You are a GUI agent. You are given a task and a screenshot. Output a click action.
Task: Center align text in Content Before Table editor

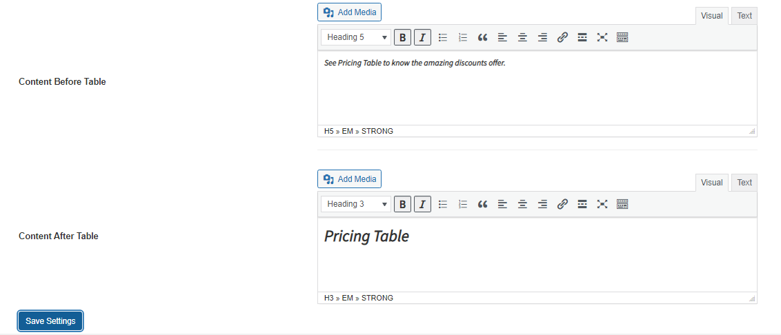pyautogui.click(x=522, y=37)
